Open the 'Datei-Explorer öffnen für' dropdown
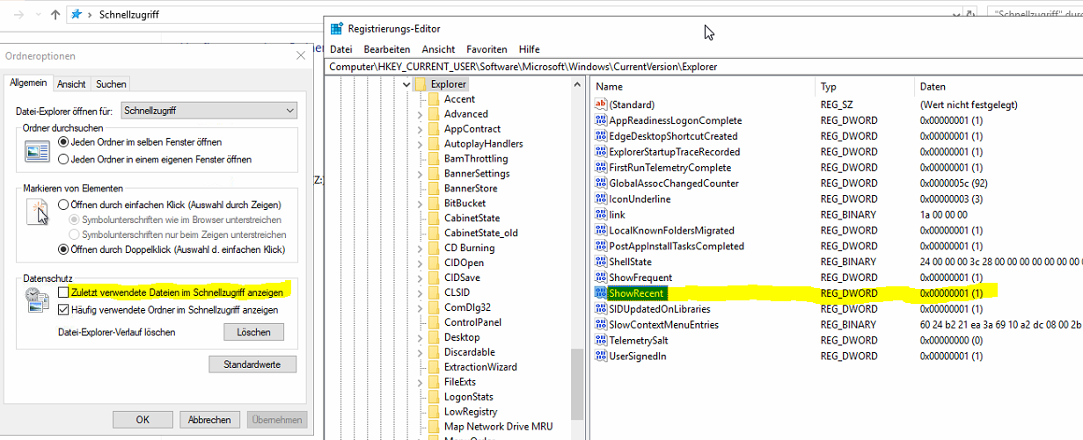This screenshot has width=1083, height=440. (x=209, y=111)
